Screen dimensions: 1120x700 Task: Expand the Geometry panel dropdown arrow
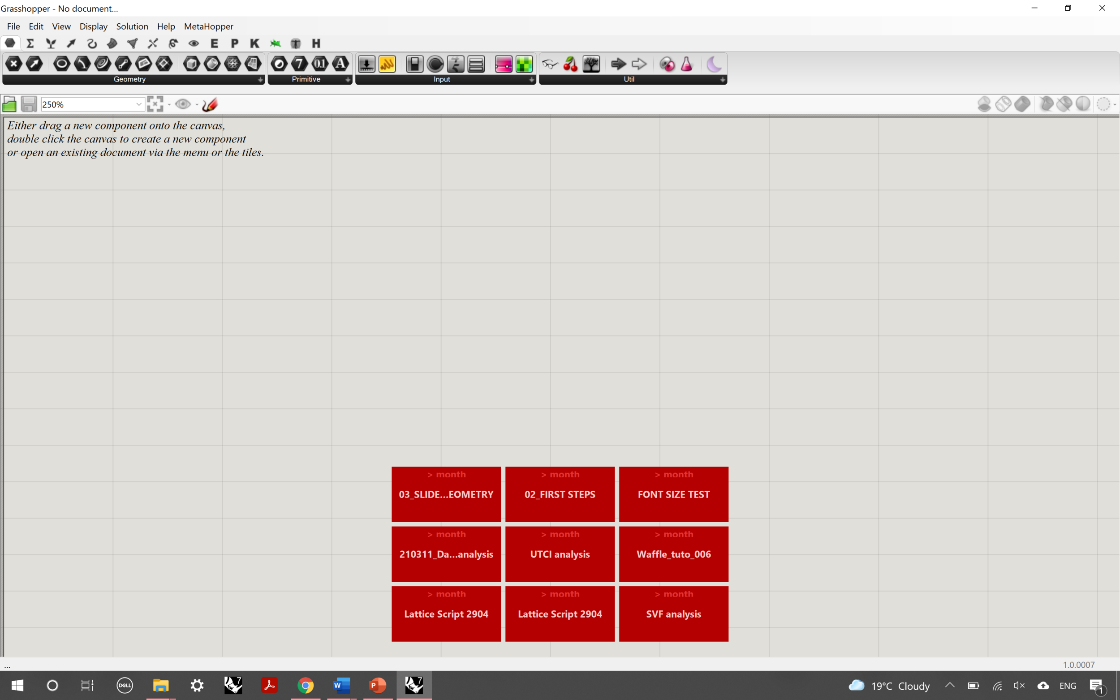click(x=261, y=80)
